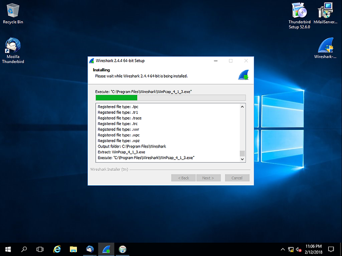342x256 pixels.
Task: Open the muted volume tray icon
Action: [299, 249]
